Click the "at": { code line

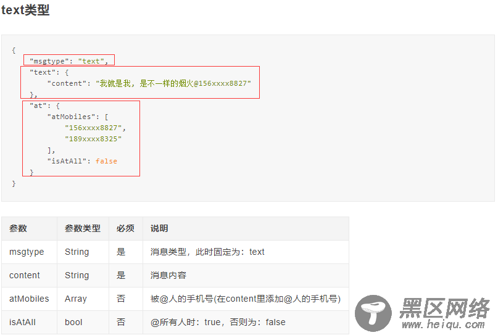tap(44, 105)
